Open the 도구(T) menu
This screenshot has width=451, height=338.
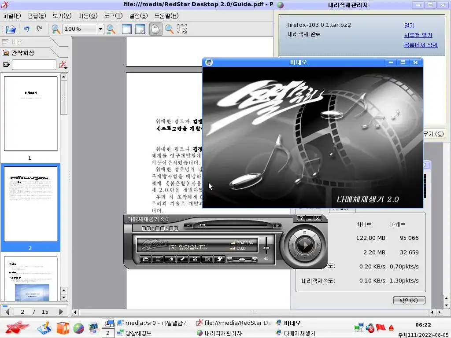pyautogui.click(x=113, y=16)
